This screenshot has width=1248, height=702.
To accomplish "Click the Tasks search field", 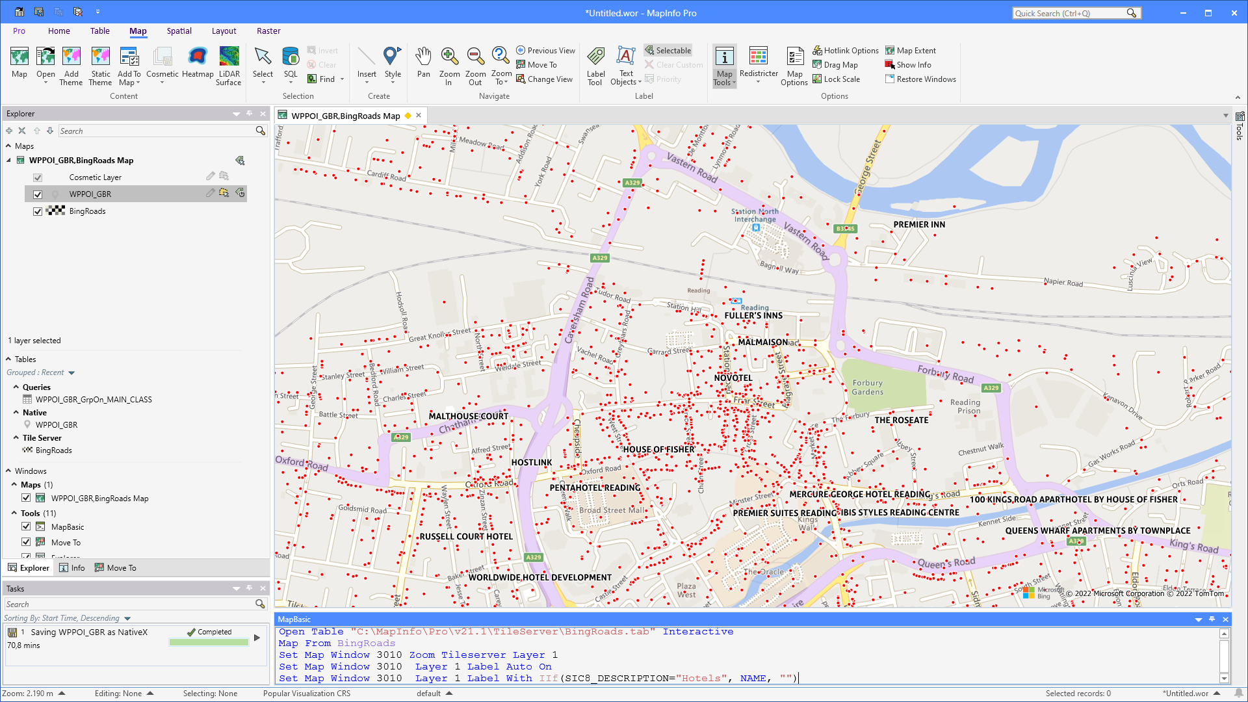I will click(130, 604).
